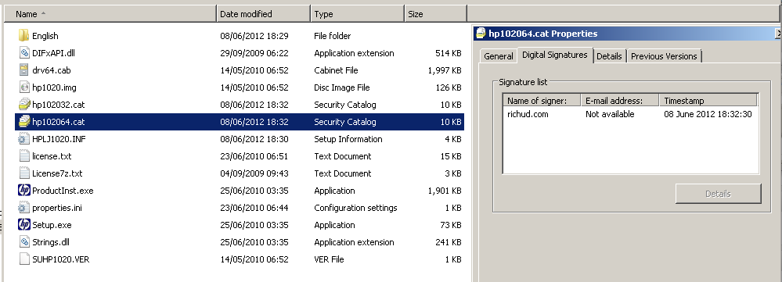The height and width of the screenshot is (282, 782).
Task: Click the 08 June 2012 18:32:30 timestamp
Action: click(708, 114)
